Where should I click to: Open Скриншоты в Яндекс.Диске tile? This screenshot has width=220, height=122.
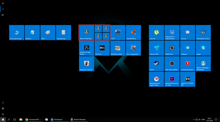[172, 33]
